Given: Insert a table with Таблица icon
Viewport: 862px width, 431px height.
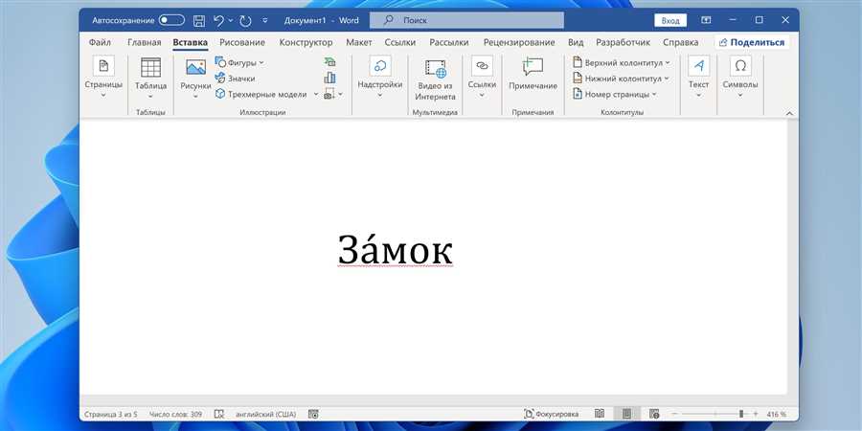Looking at the screenshot, I should [x=150, y=67].
